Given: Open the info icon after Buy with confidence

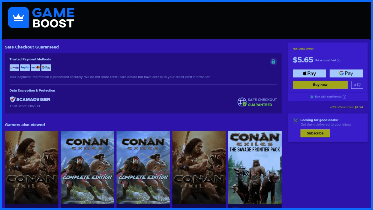Looking at the screenshot, I should [345, 97].
